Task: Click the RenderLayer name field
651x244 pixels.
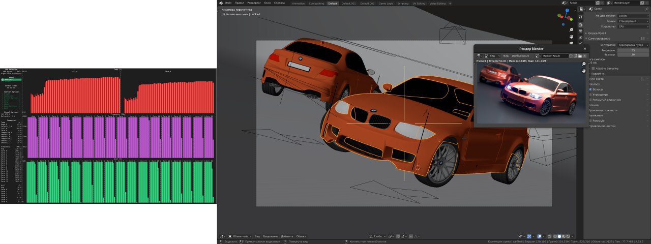Action: [x=626, y=3]
